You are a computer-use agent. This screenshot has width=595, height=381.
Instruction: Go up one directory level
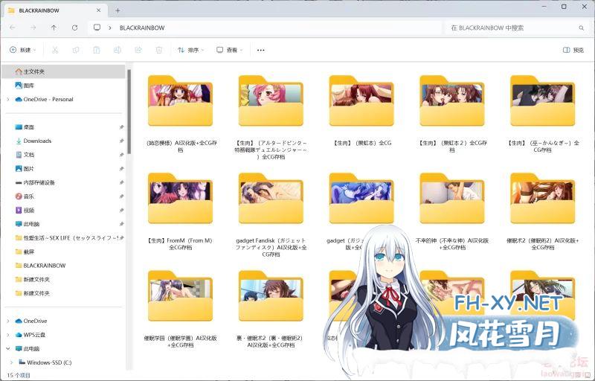54,28
